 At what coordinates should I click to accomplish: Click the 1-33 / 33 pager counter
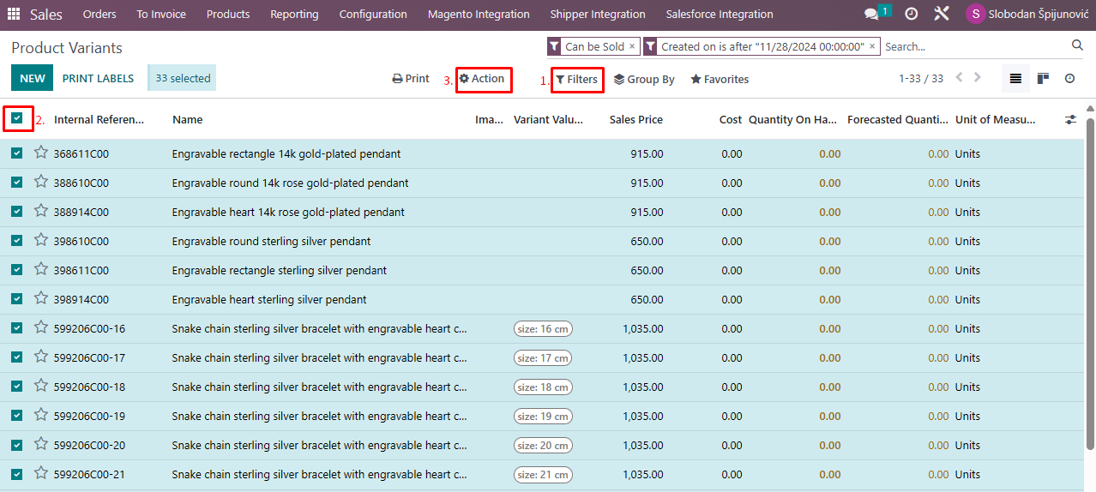[921, 79]
